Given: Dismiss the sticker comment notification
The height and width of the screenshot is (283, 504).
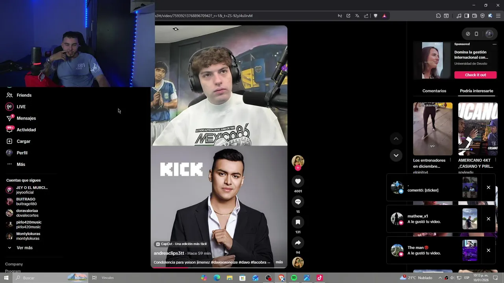Looking at the screenshot, I should [488, 187].
